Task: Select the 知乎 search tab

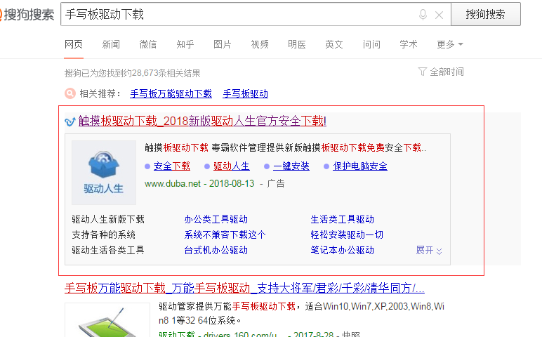Action: click(x=185, y=44)
